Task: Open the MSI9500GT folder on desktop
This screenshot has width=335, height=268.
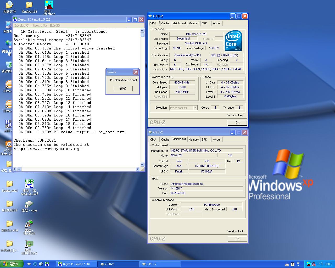Action: pos(9,206)
